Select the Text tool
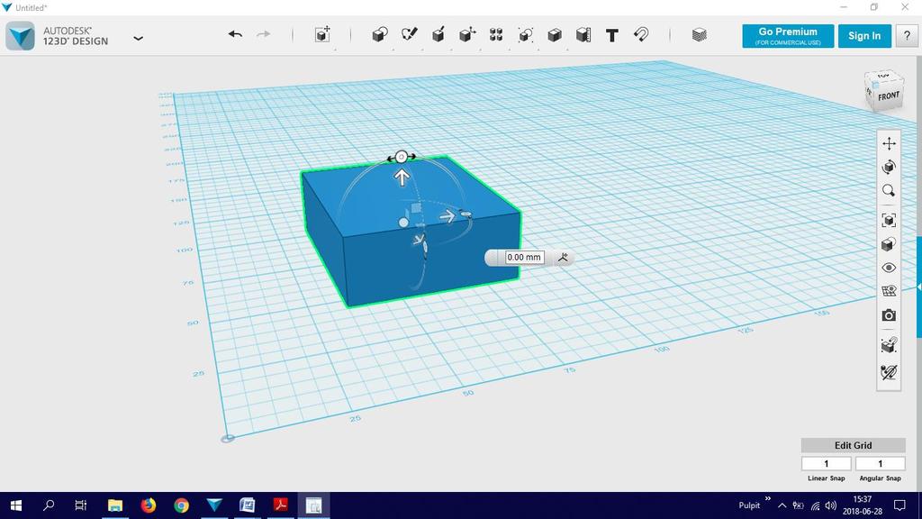The height and width of the screenshot is (519, 922). coord(612,35)
